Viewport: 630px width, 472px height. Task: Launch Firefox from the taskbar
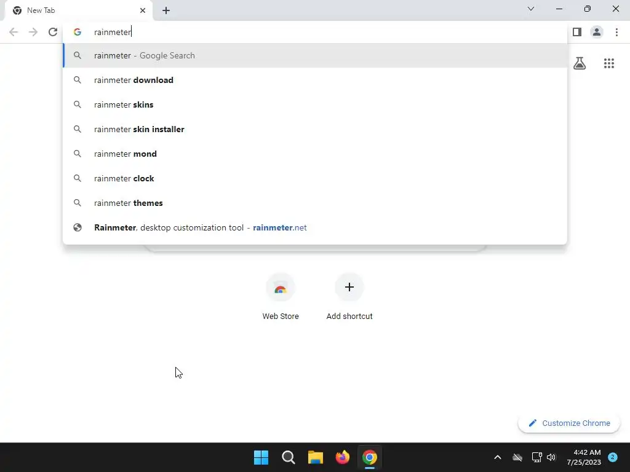342,457
